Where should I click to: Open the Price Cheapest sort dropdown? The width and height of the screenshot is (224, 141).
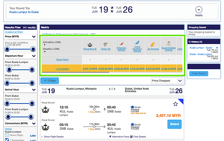coord(167,81)
